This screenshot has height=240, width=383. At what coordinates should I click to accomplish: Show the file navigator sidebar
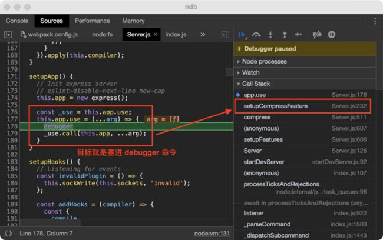pyautogui.click(x=8, y=35)
